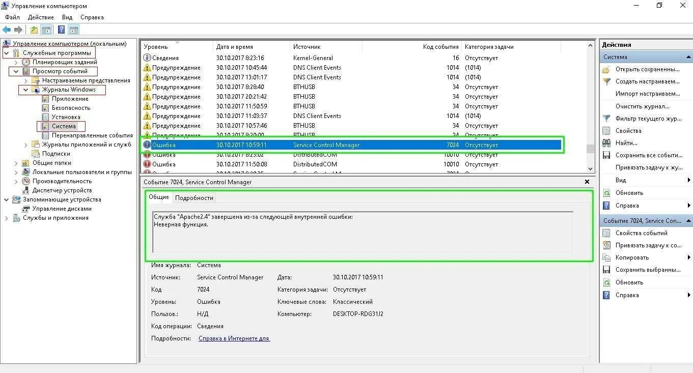This screenshot has width=693, height=373.
Task: Sort by the Уровень column header
Action: click(177, 47)
